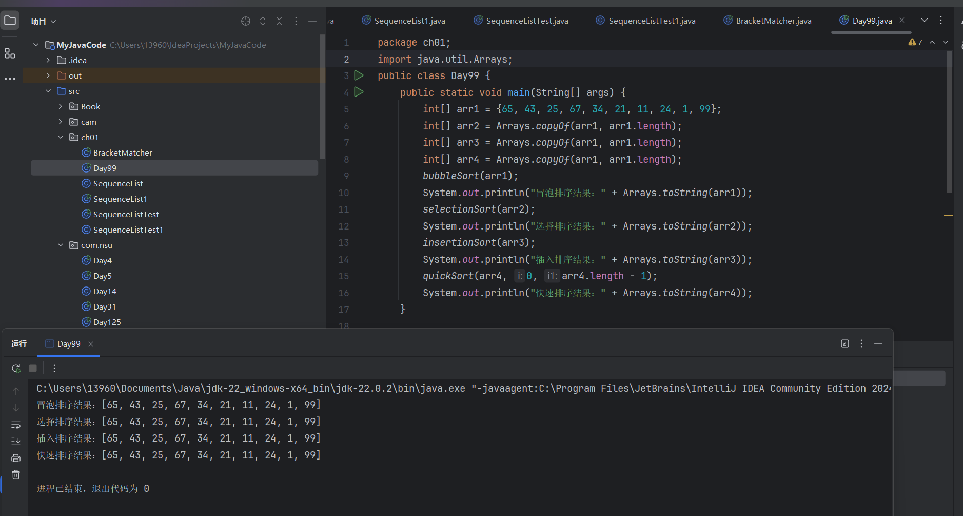Open more run toolbar actions
This screenshot has width=963, height=516.
tap(54, 368)
